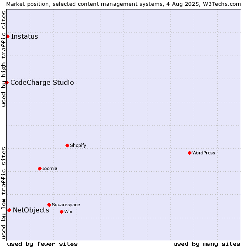Click the NetObjects label text
This screenshot has height=247, width=247.
[31, 210]
